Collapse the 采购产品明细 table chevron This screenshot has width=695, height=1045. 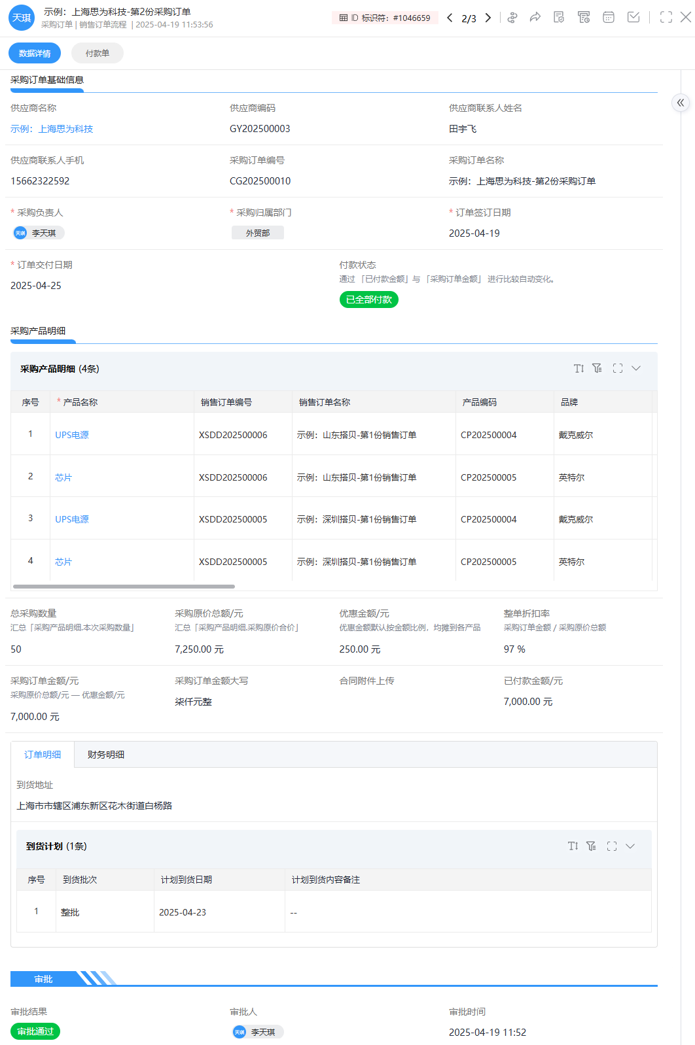(x=636, y=369)
